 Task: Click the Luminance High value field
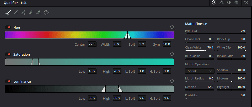[x=117, y=98]
